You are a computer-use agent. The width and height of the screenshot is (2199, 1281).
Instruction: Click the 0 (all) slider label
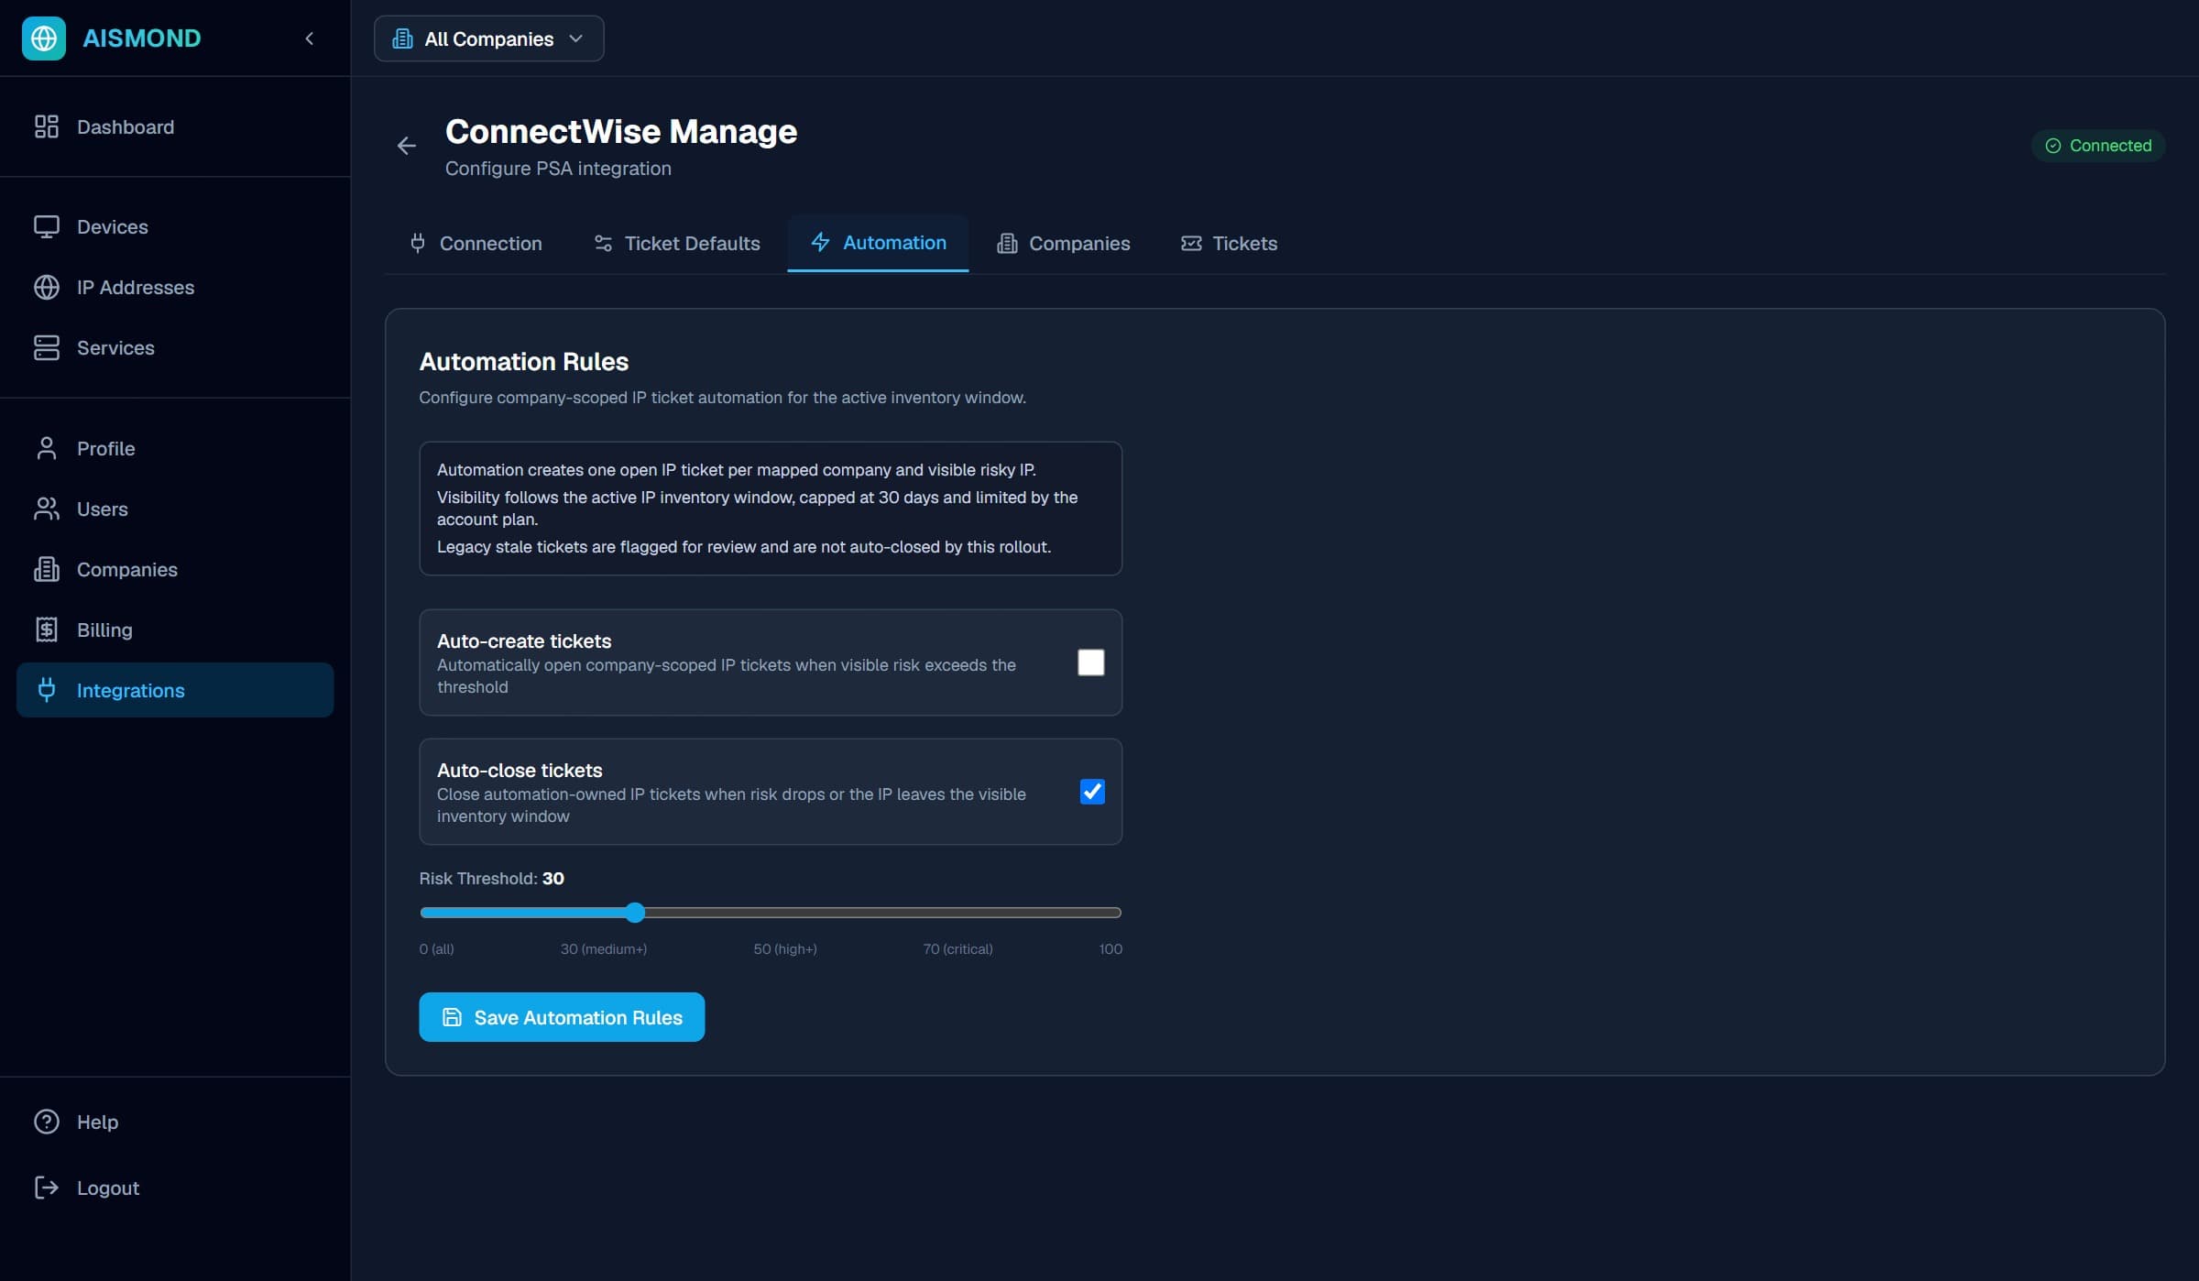[x=436, y=949]
